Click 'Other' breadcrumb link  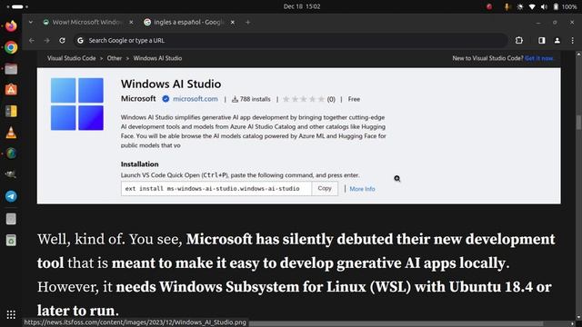[115, 58]
